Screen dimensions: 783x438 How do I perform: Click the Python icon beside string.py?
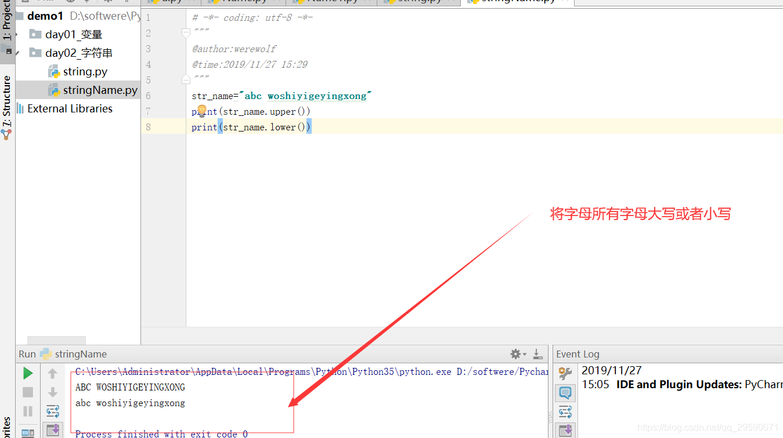click(54, 72)
